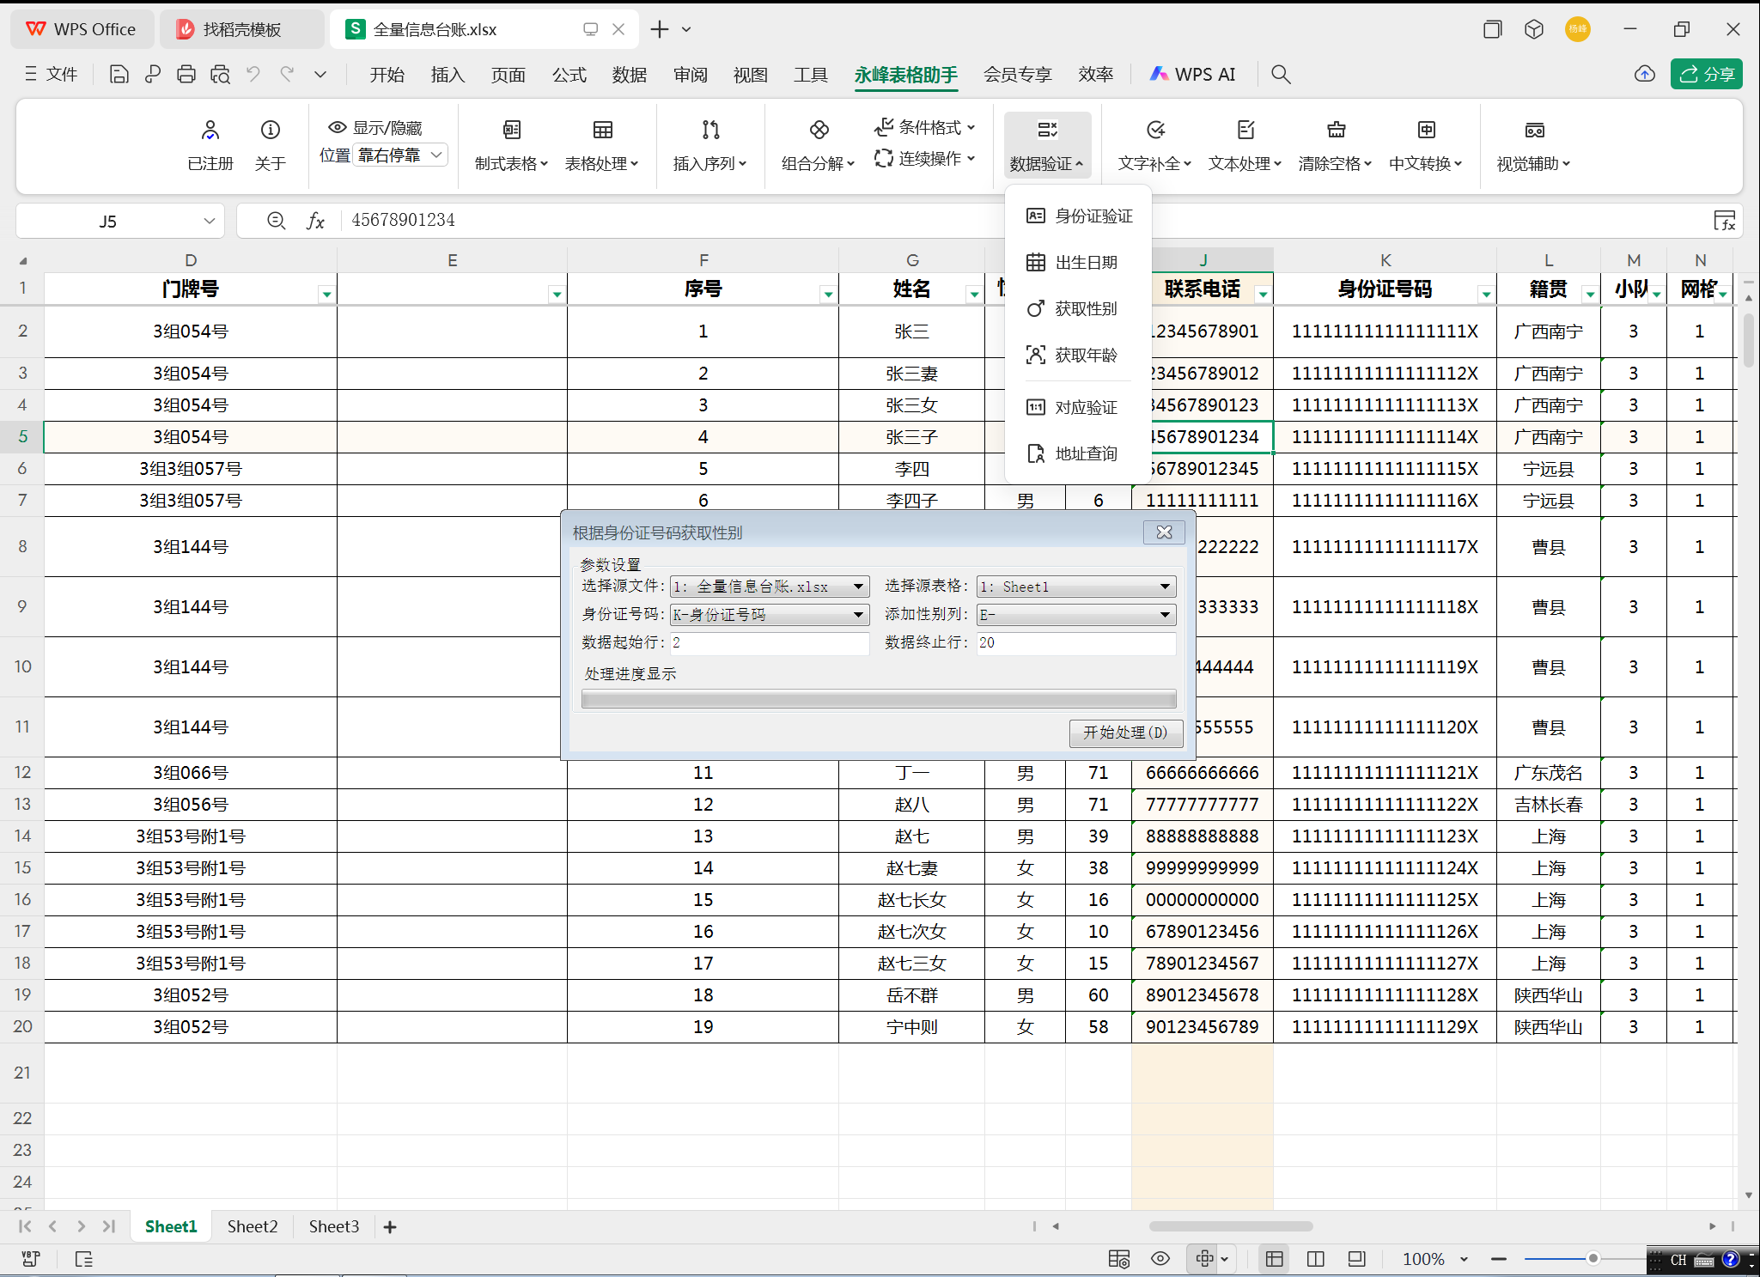
Task: Select the 制式表格 tool icon
Action: (x=510, y=131)
